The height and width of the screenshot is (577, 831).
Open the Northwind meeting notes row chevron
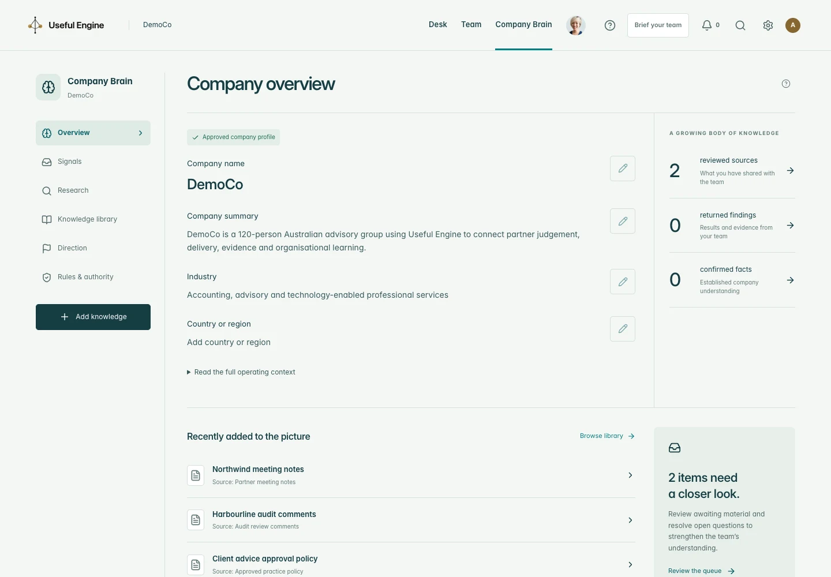coord(630,475)
